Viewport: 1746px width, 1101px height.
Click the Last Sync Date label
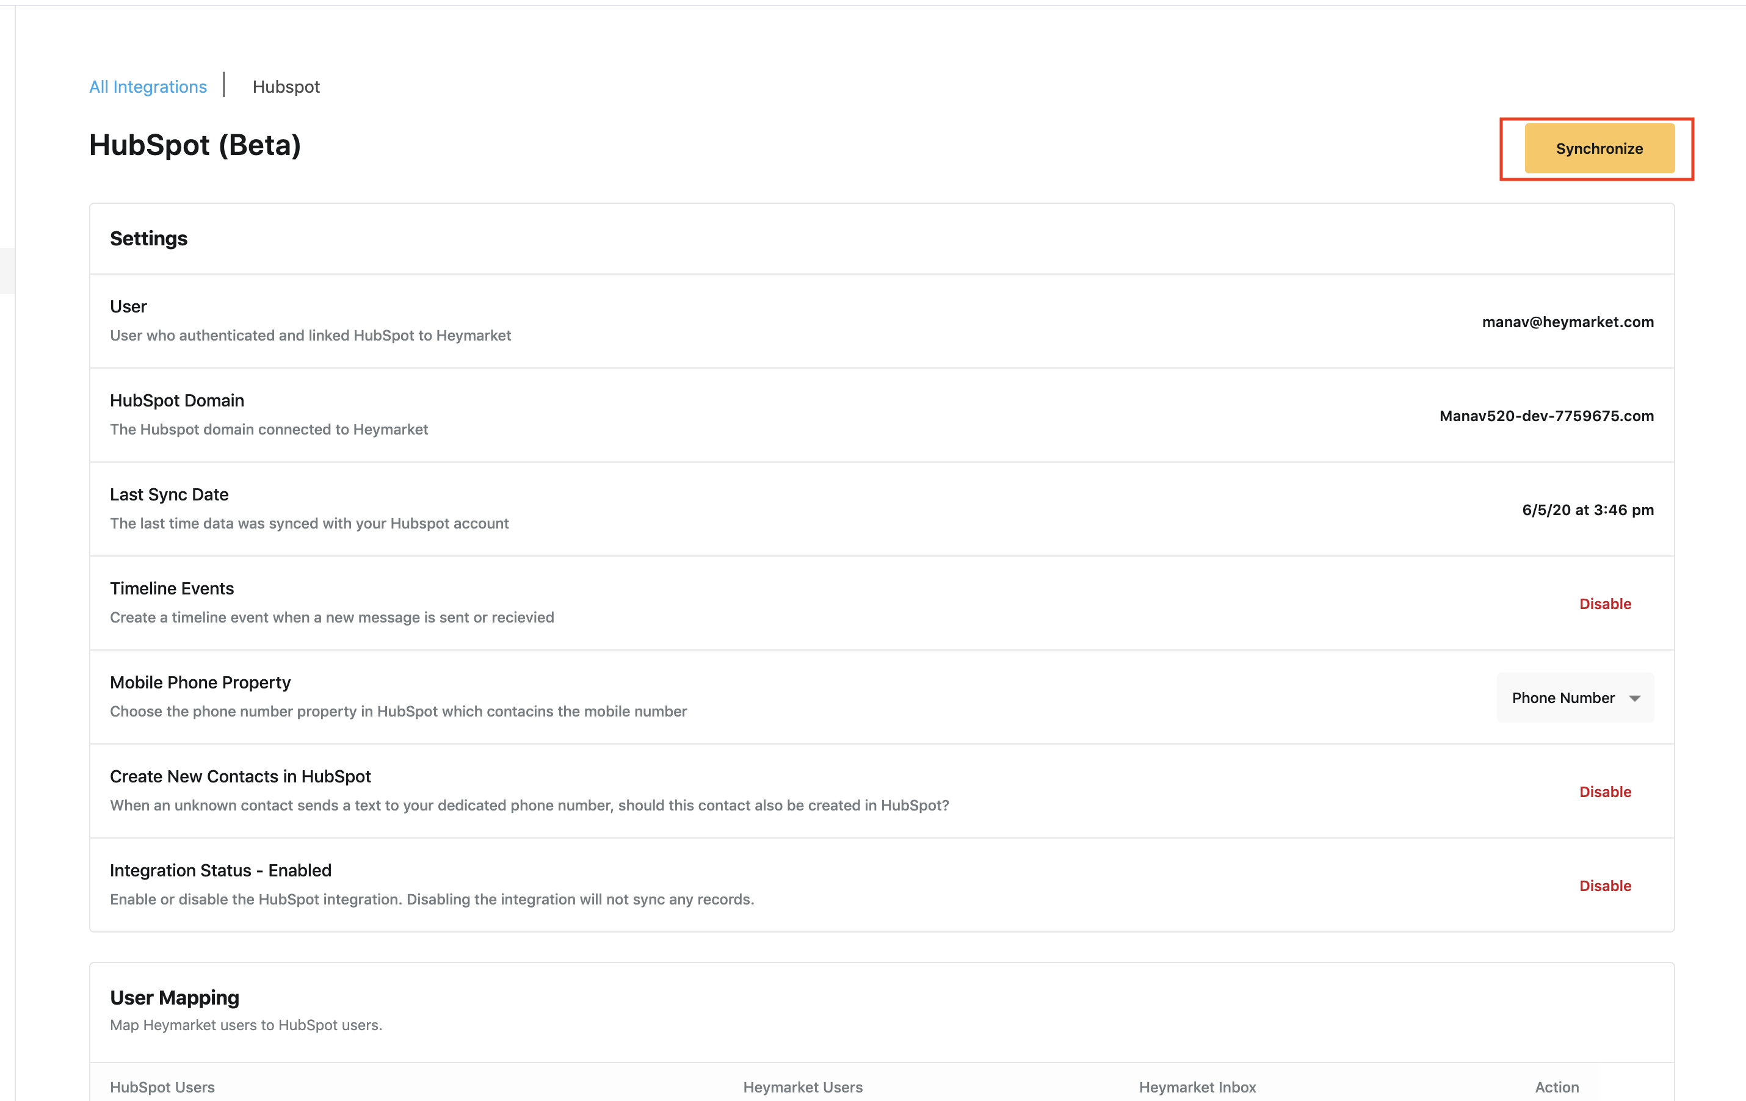[169, 494]
